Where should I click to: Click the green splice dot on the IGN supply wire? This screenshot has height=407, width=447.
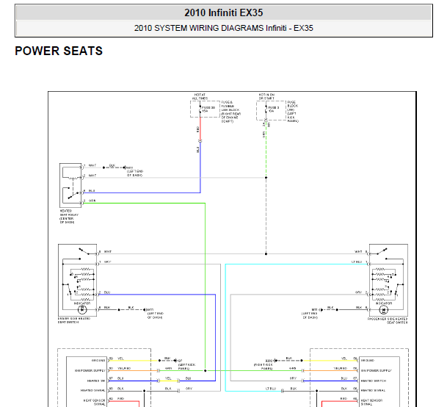(x=205, y=371)
